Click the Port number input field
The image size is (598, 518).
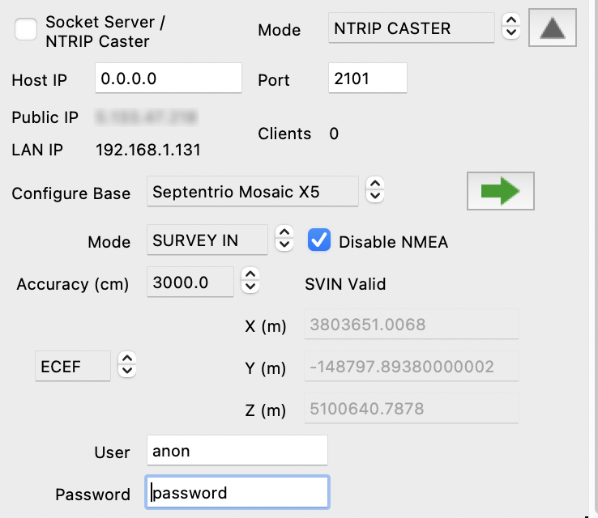[368, 79]
